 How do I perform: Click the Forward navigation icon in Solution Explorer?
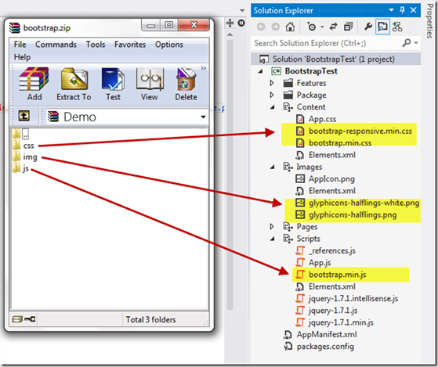point(276,27)
